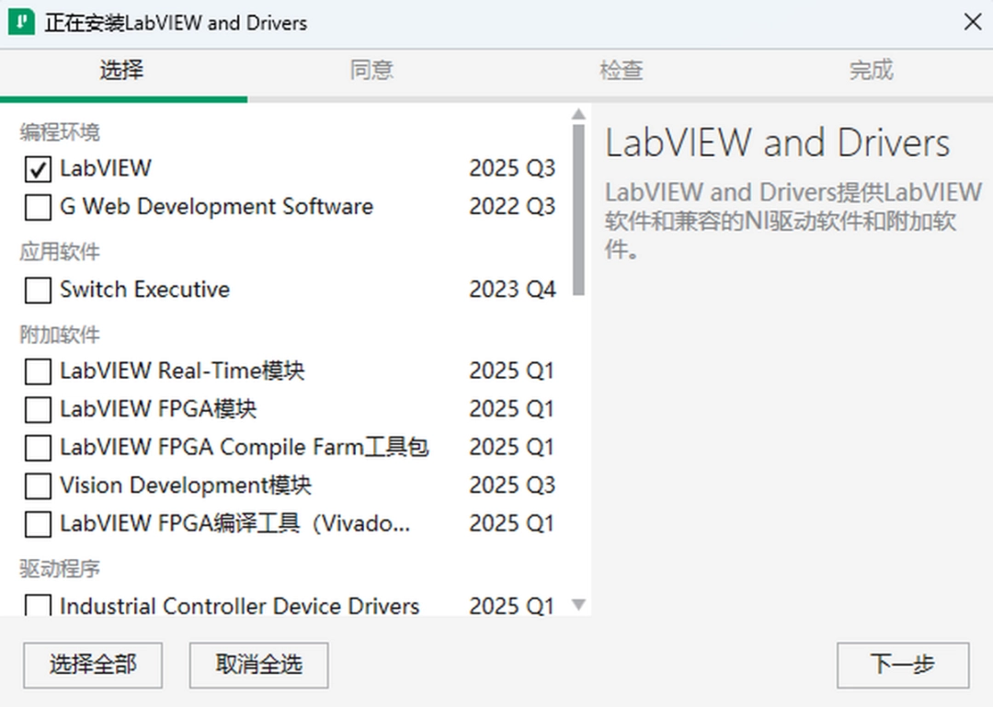Check Vision Development模块

pyautogui.click(x=37, y=485)
